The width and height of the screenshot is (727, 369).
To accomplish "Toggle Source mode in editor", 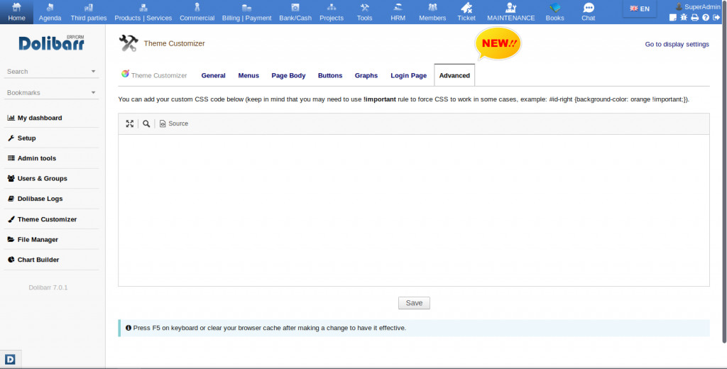I will coord(174,123).
